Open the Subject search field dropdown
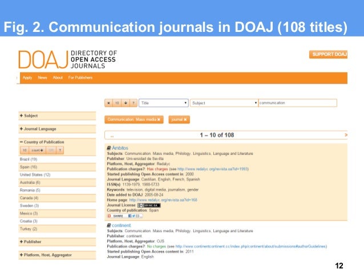 pos(224,103)
